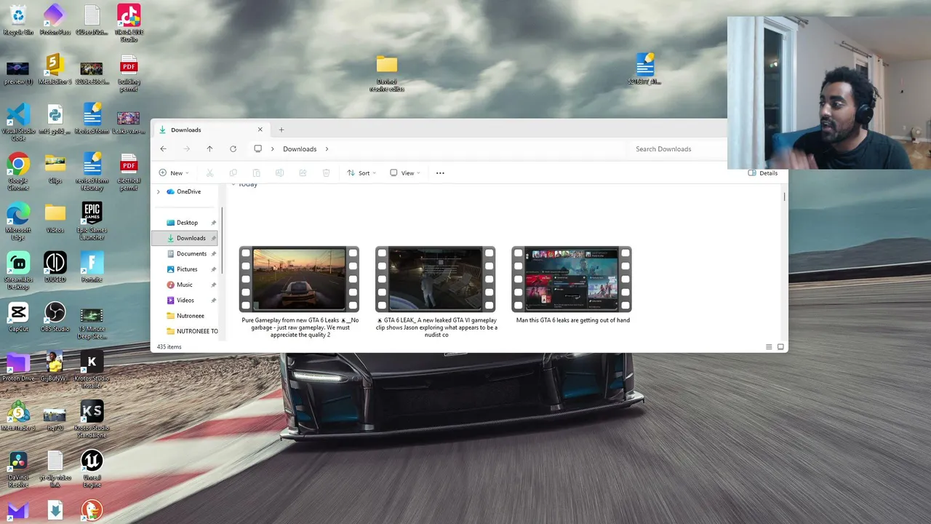Expand the breadcrumb chevron after Downloads
The image size is (931, 524).
327,149
